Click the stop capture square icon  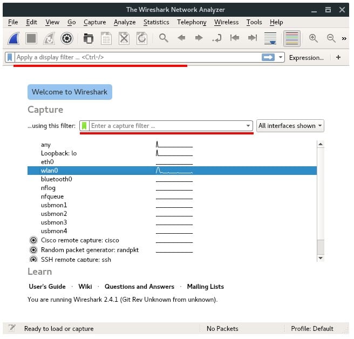[31, 38]
